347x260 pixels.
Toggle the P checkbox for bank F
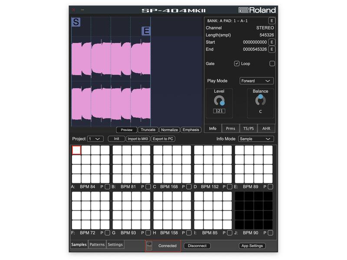click(x=107, y=233)
